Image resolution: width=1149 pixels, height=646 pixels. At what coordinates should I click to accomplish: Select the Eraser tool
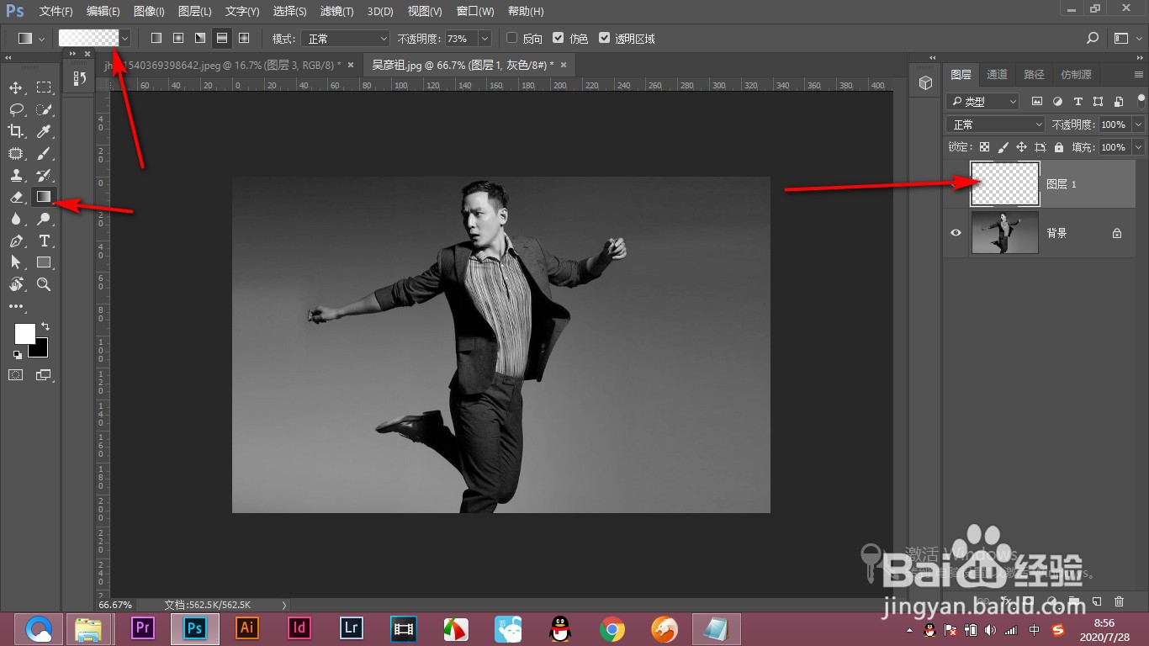tap(16, 197)
